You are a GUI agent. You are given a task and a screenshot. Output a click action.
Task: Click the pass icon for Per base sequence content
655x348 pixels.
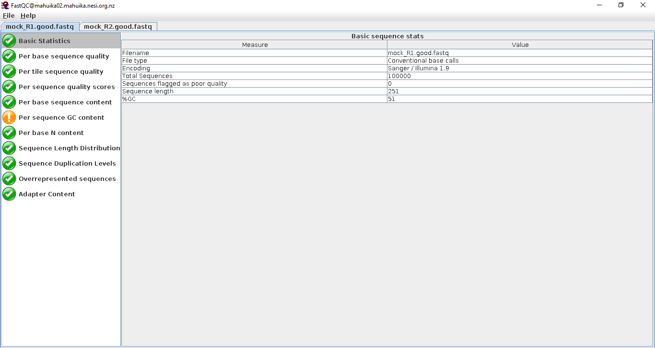click(9, 102)
